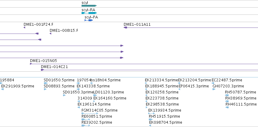
Task: Select the RH46111.5prime EST glyph
Action: [x=227, y=107]
